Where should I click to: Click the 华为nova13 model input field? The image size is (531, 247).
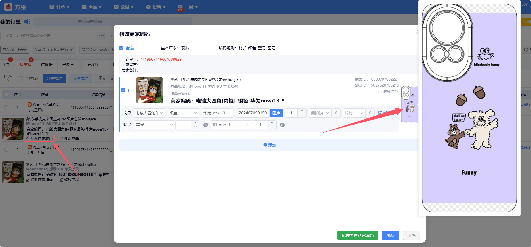pos(217,113)
